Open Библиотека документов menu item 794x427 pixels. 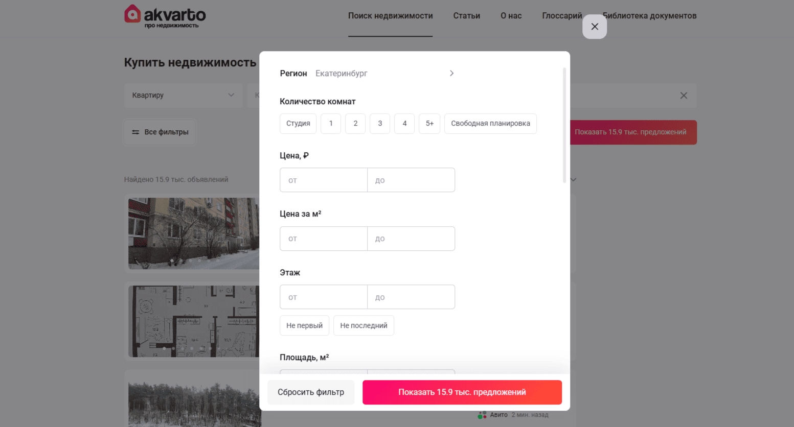[649, 16]
